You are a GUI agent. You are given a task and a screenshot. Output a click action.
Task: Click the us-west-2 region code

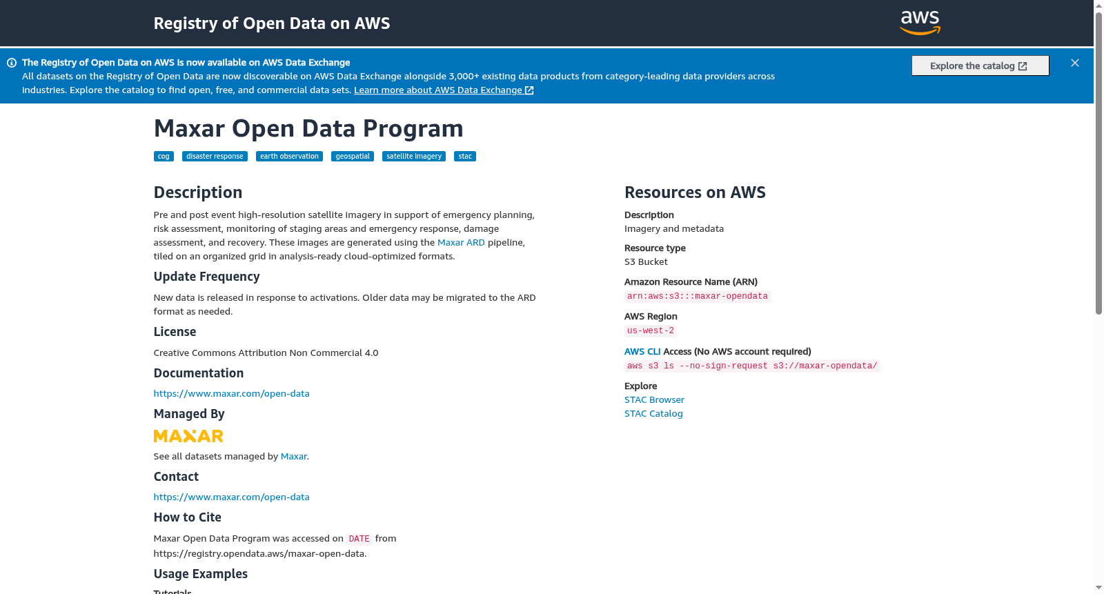pos(651,331)
